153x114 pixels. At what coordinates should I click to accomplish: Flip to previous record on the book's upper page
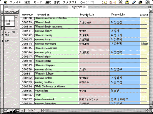(x=9, y=18)
